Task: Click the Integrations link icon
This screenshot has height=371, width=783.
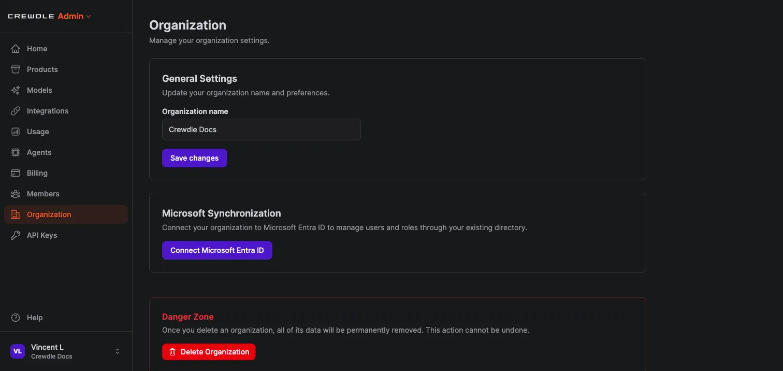Action: [16, 111]
